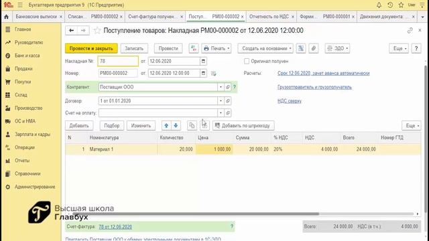Click Записать button

point(134,48)
